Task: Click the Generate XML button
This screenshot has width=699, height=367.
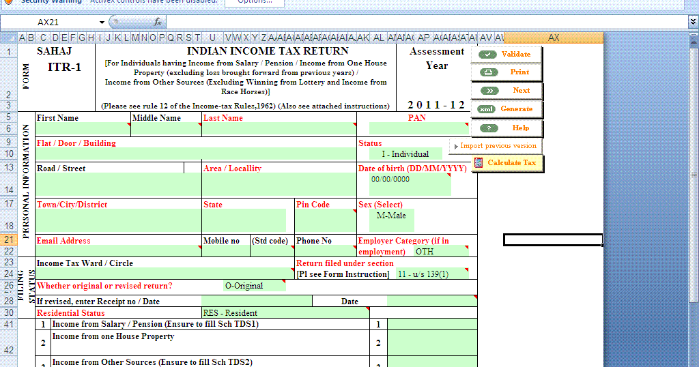Action: click(507, 108)
